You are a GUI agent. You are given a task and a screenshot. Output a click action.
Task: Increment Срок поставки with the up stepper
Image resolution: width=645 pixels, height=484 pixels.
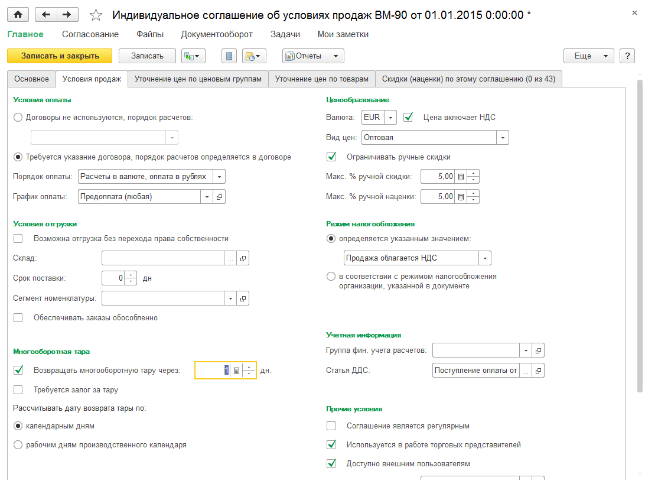coord(131,275)
